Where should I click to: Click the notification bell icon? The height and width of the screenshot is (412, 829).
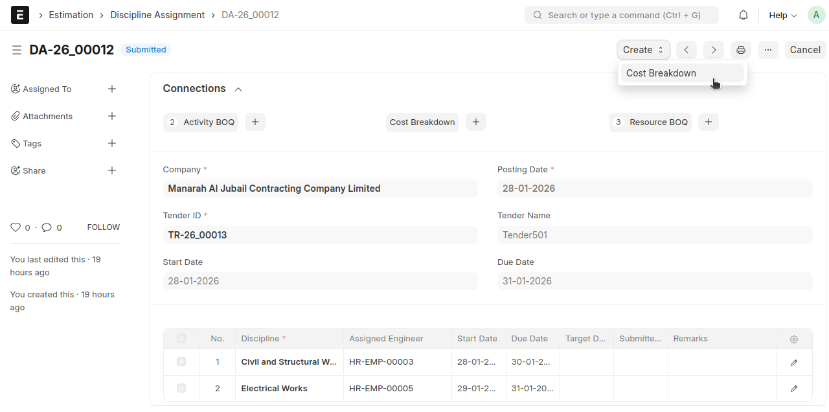click(744, 15)
